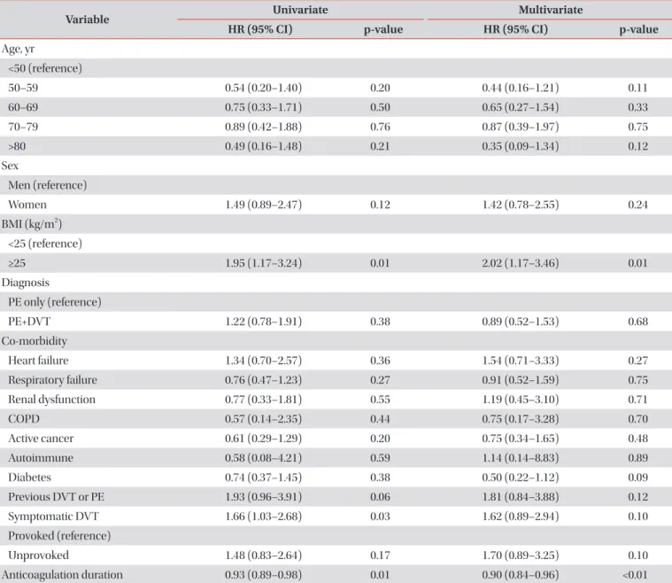Click the 'Anticoagulation duration' row label
672x583 pixels.
(62, 575)
